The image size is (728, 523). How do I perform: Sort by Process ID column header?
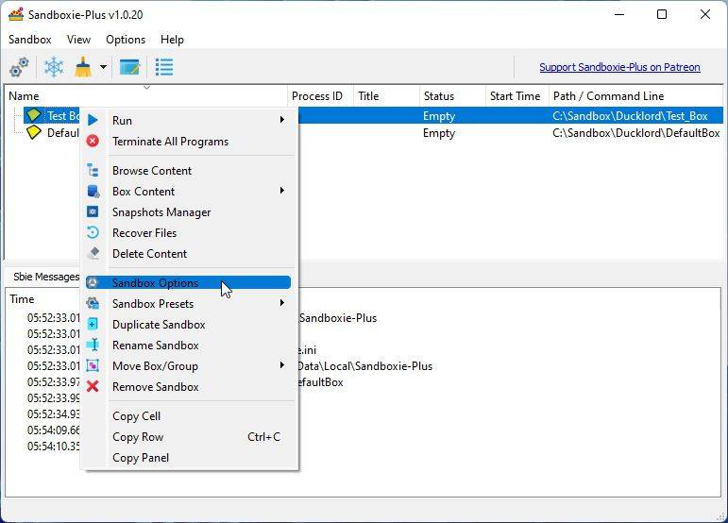pyautogui.click(x=320, y=96)
